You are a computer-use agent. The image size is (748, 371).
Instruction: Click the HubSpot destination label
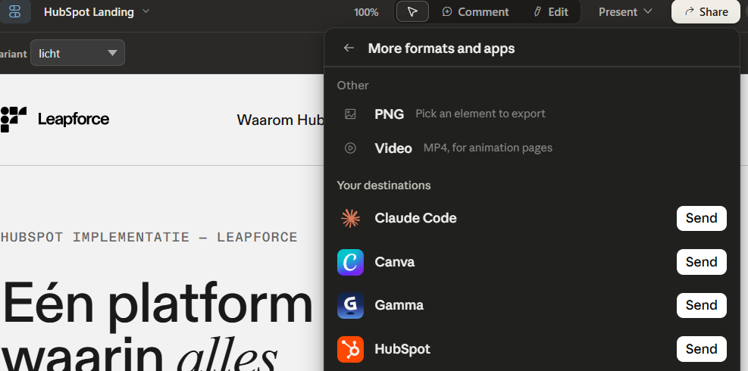(402, 349)
